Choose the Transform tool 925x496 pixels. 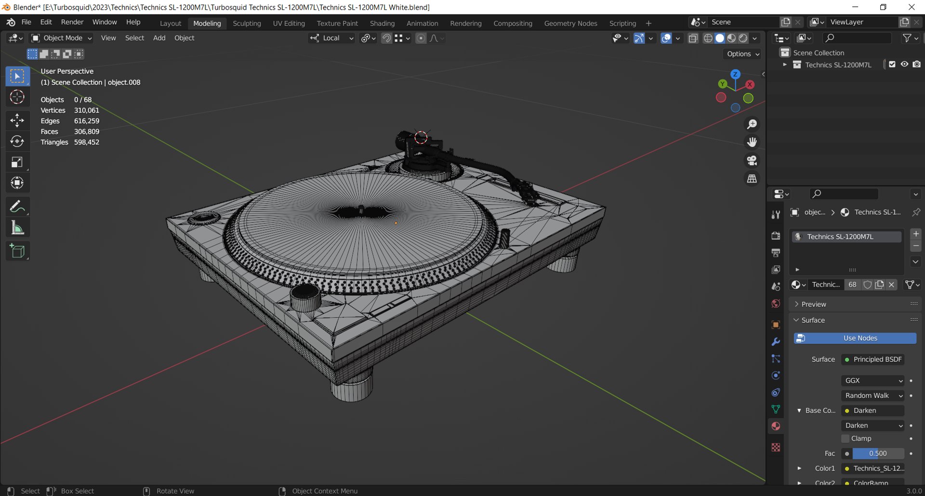click(x=17, y=183)
